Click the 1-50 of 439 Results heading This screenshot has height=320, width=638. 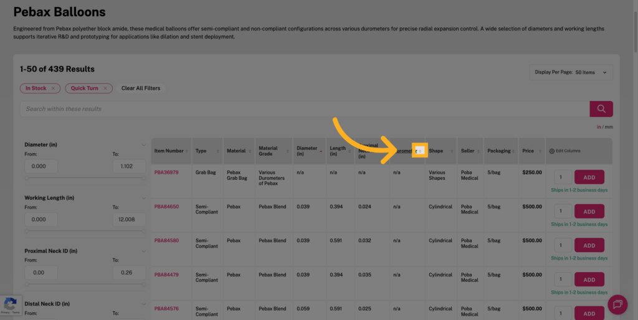click(x=57, y=69)
